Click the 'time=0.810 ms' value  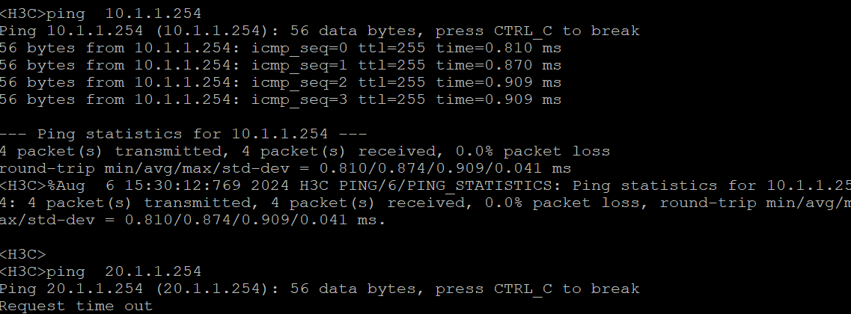pyautogui.click(x=498, y=48)
